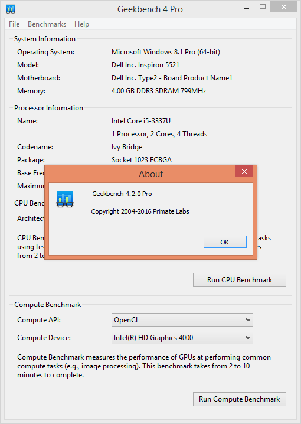Click the 'Compute Benchmark' group heading
301x424 pixels.
pyautogui.click(x=48, y=305)
